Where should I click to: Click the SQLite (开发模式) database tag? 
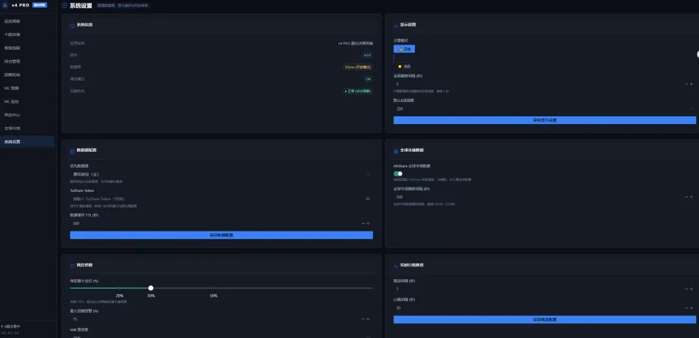coord(357,67)
